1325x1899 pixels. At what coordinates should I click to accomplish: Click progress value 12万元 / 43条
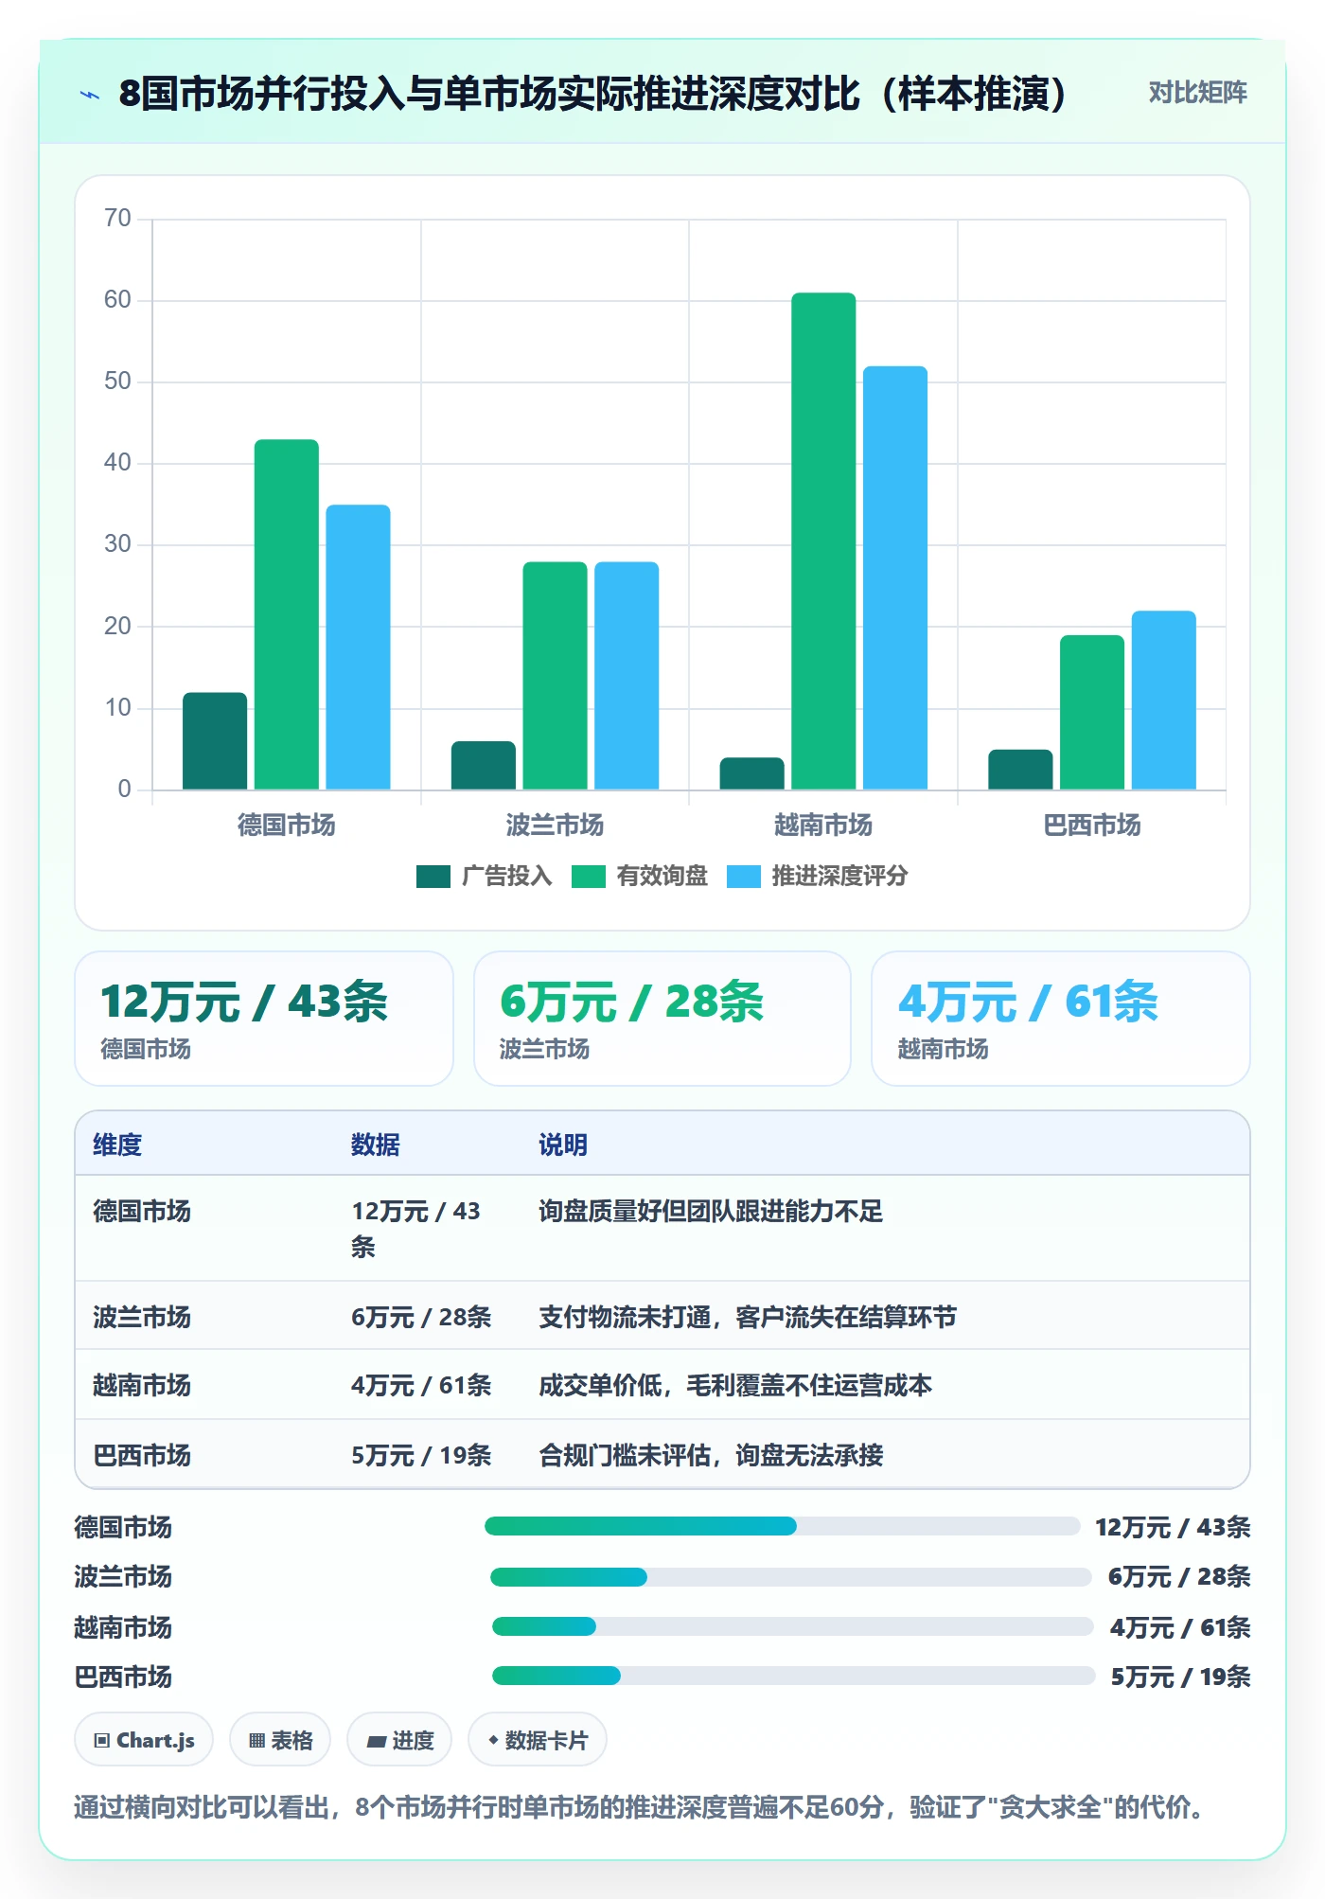pos(1173,1527)
